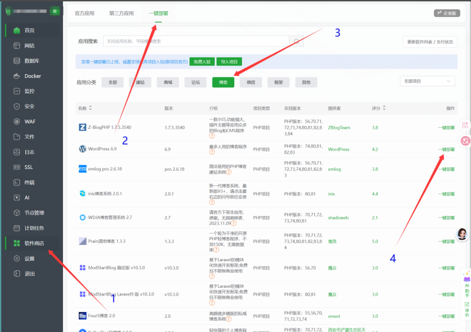Click the inis博客系统 logo icon
The image size is (471, 332).
[x=82, y=194]
